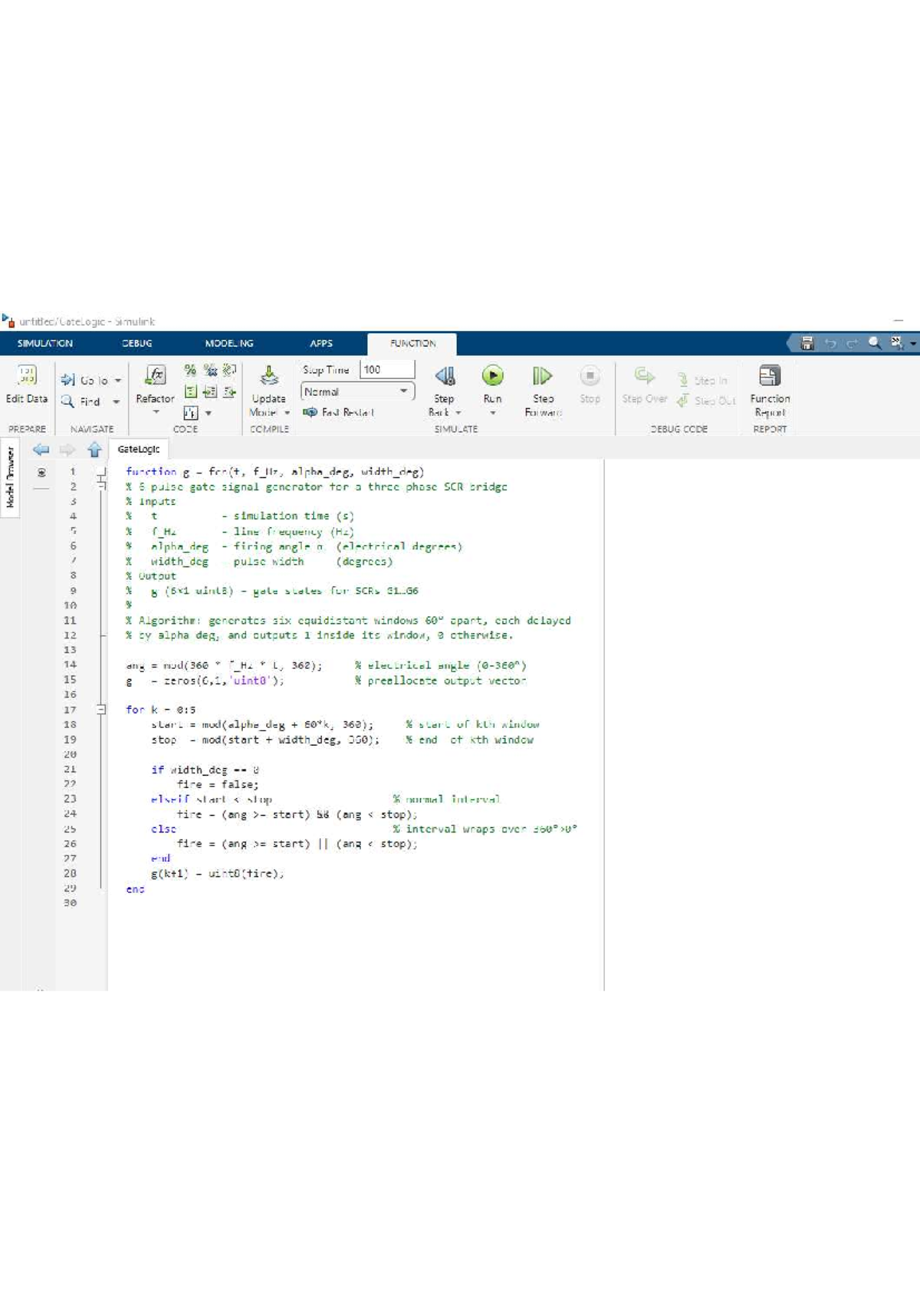Navigate back with the left arrow

pos(41,450)
